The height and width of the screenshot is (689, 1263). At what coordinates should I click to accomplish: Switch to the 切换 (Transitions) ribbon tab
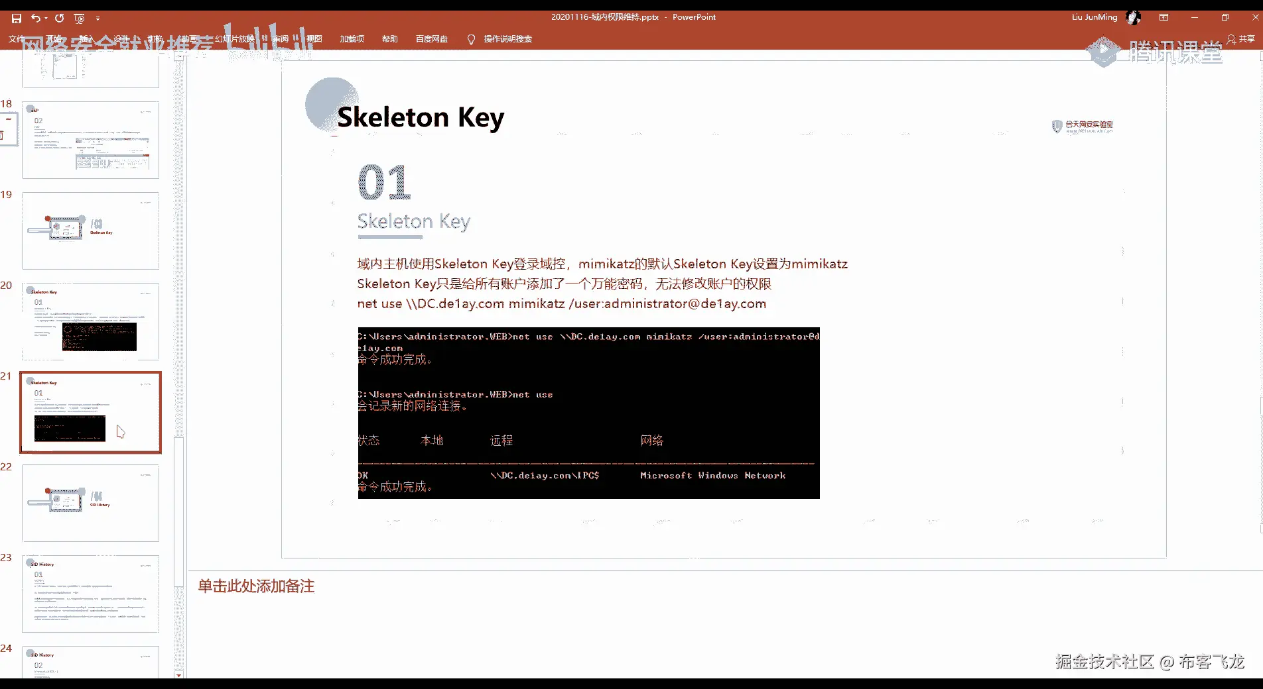pyautogui.click(x=155, y=39)
